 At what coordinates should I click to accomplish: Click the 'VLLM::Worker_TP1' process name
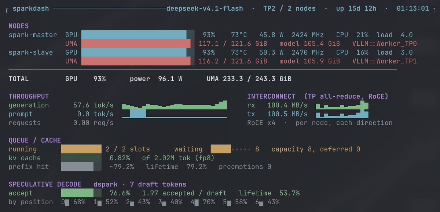tap(385, 62)
